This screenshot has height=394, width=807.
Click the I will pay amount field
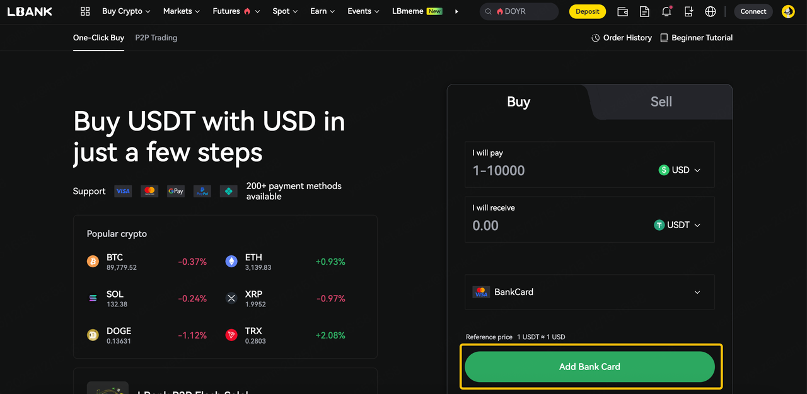[555, 170]
